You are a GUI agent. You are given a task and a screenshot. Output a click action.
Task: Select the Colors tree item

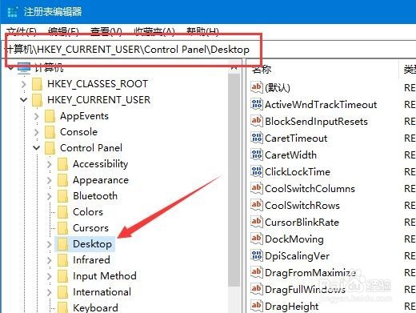click(x=88, y=212)
